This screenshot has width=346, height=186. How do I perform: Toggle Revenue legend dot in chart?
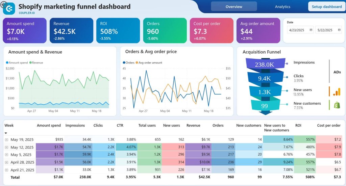click(30, 62)
